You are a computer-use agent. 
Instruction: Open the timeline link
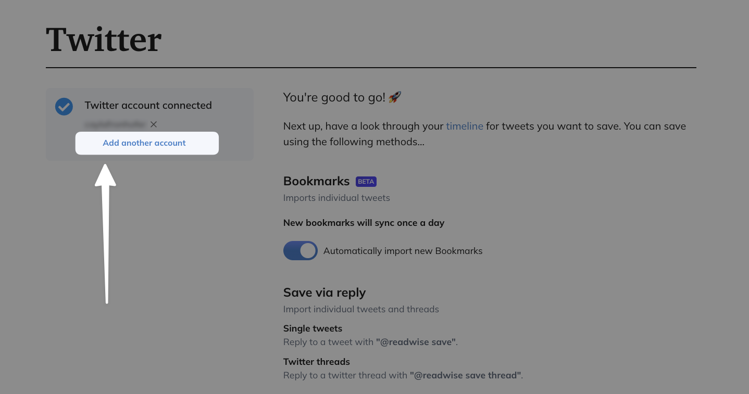(465, 126)
